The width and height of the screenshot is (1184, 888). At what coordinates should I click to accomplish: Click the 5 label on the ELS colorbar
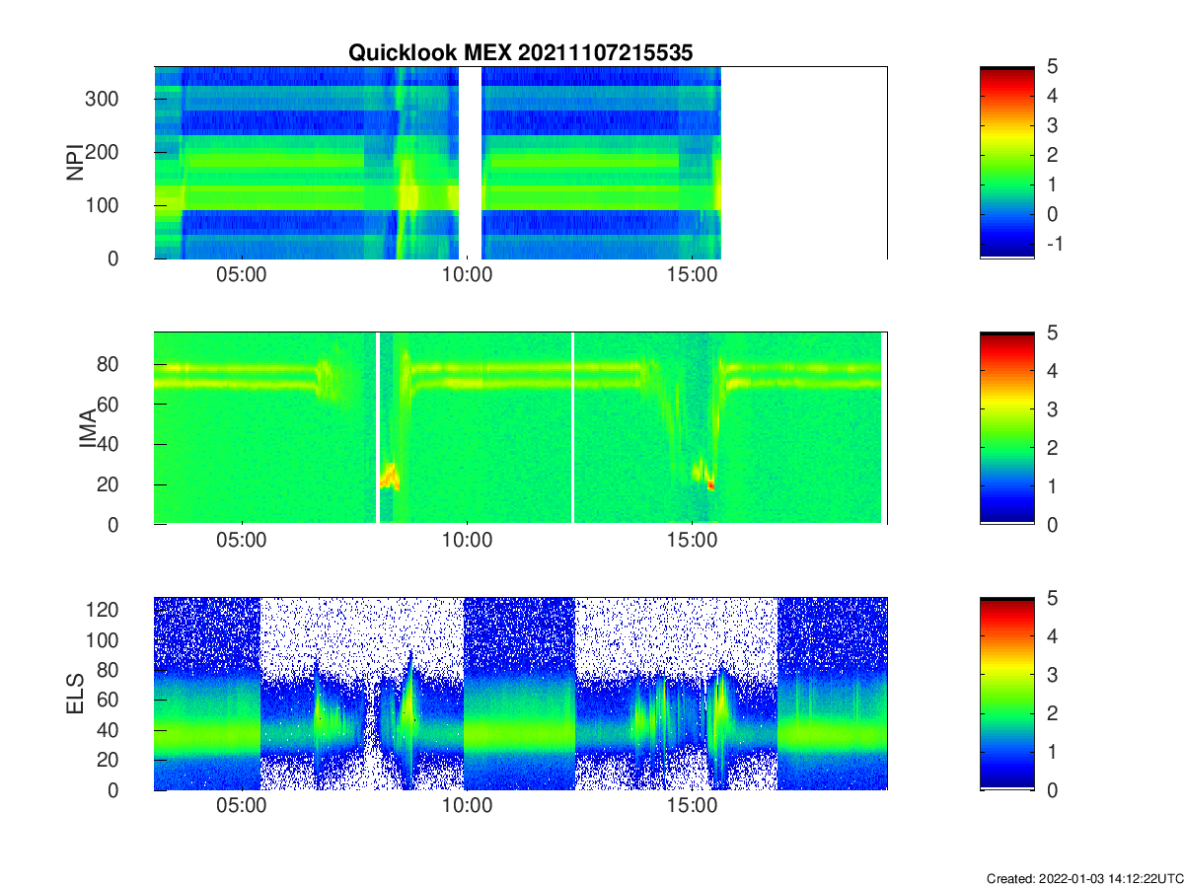pos(1052,598)
